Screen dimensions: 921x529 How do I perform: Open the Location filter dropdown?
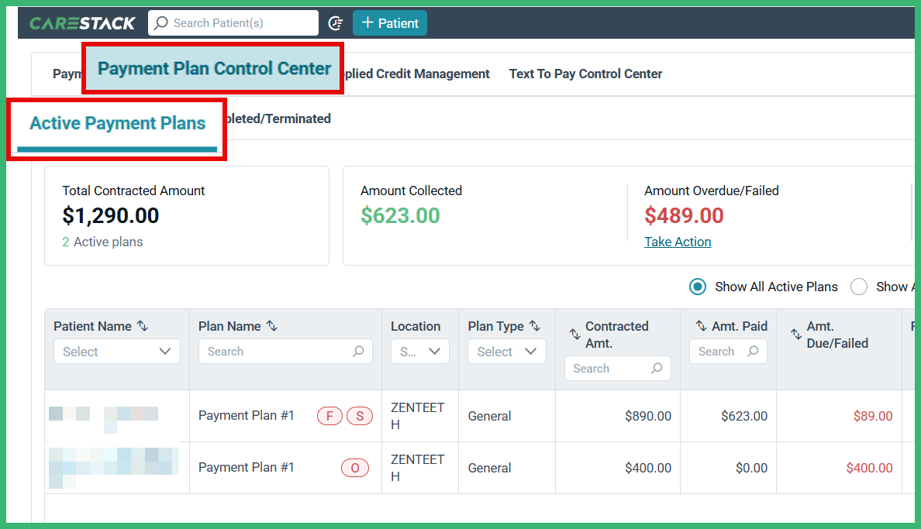419,351
